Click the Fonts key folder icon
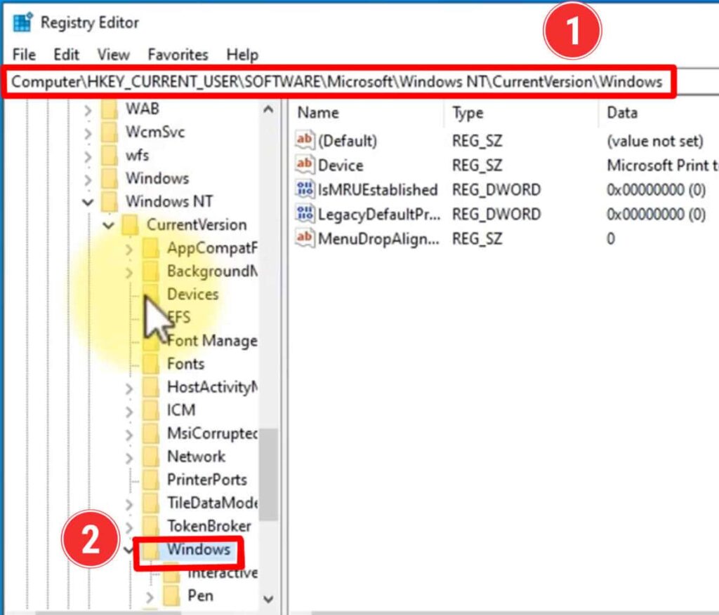 [151, 364]
